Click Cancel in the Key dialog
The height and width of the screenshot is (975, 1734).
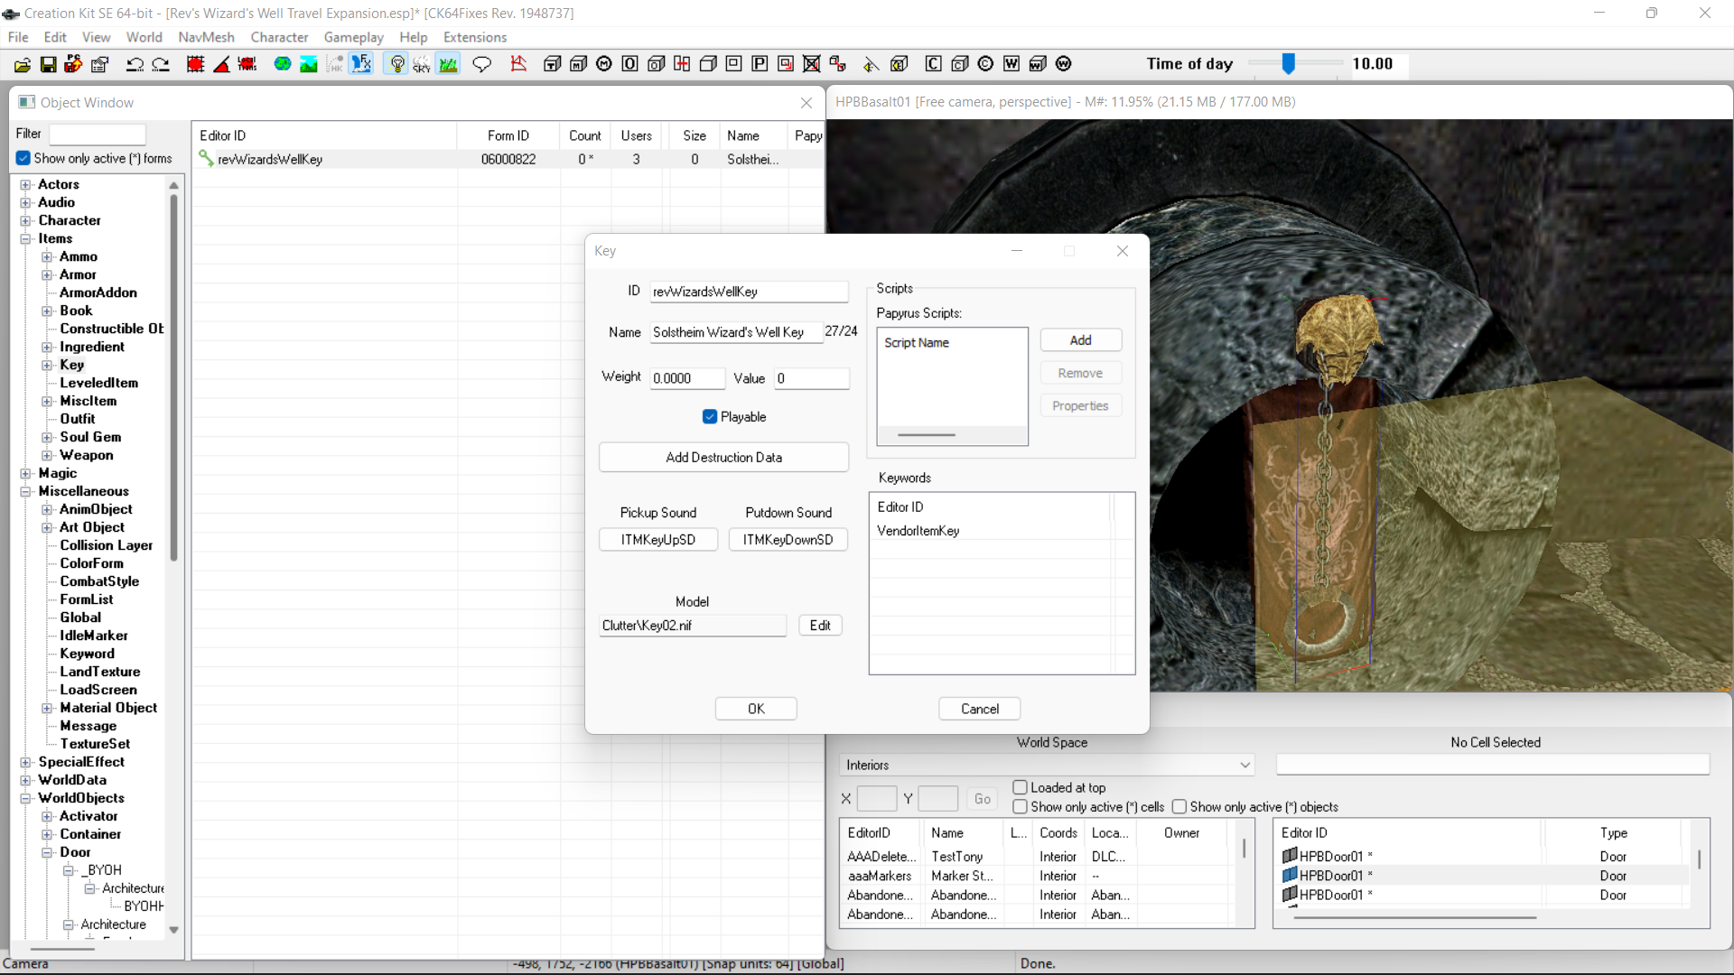point(980,710)
